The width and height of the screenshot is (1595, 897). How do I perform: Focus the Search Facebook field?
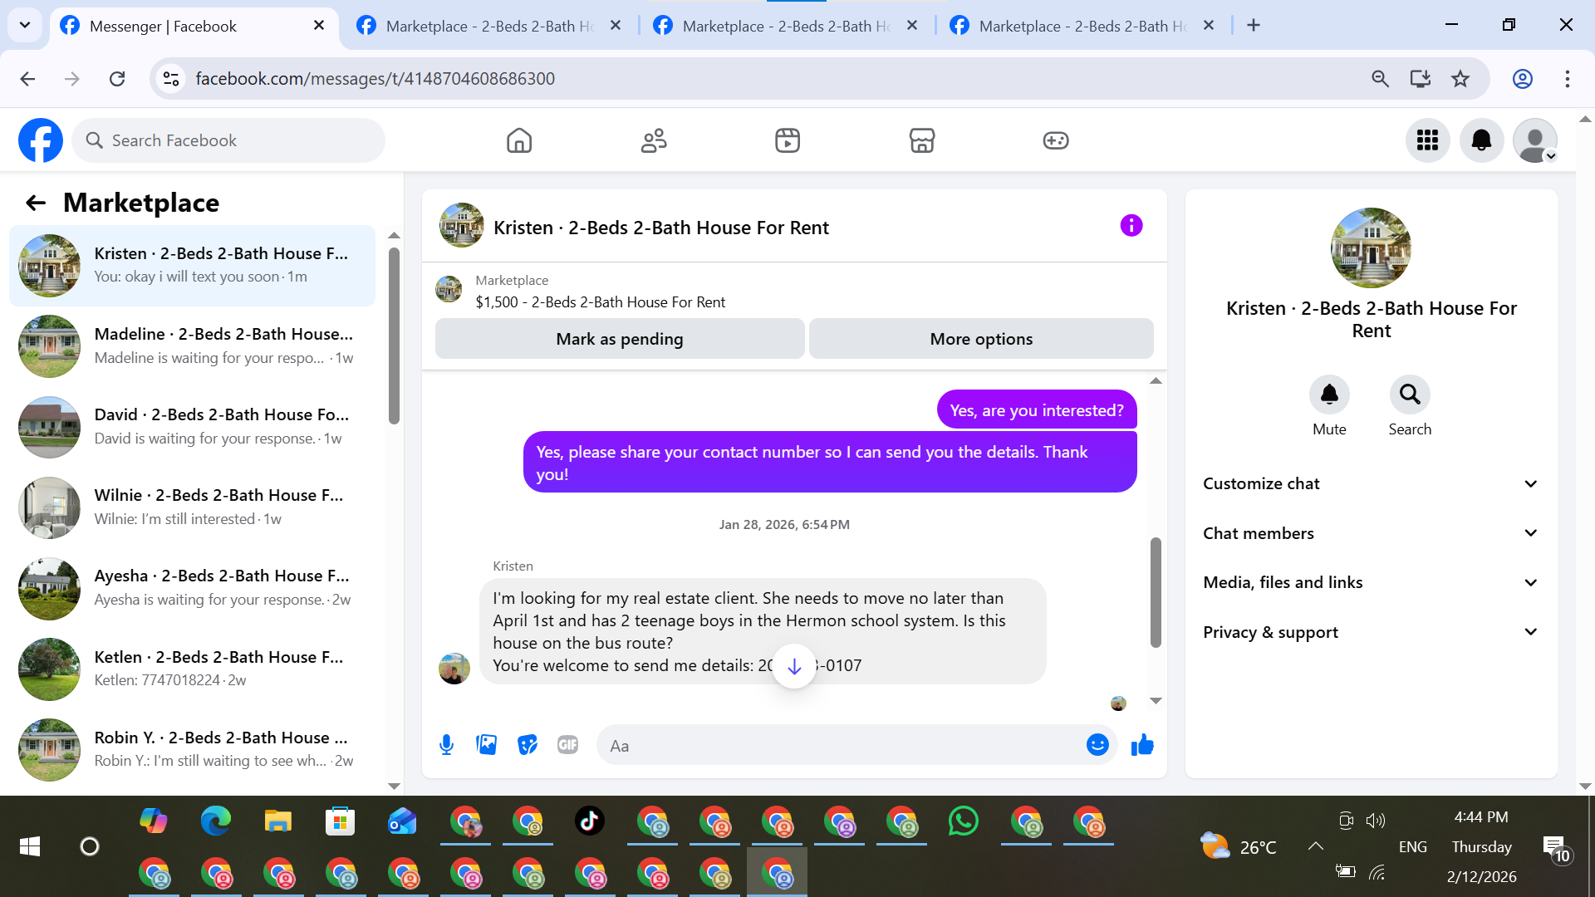point(228,140)
